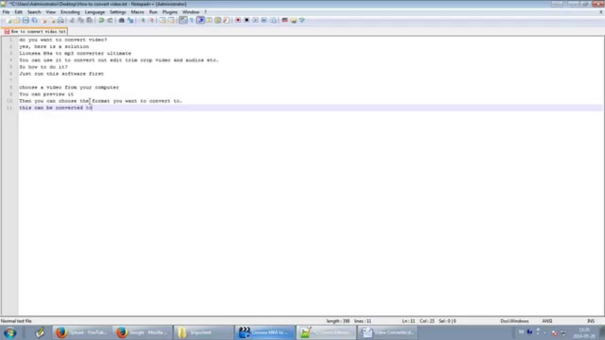This screenshot has width=605, height=340.
Task: Open Find with the binoculars icon
Action: tap(121, 20)
